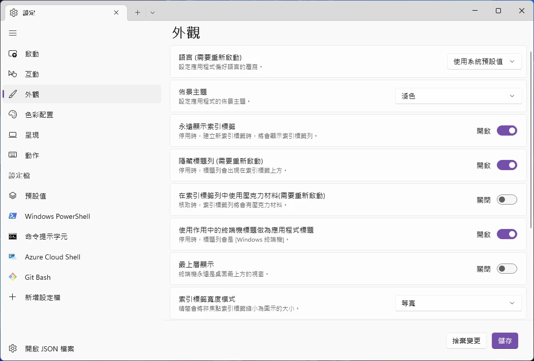Image resolution: width=534 pixels, height=361 pixels.
Task: Turn off the 永遠顯示索引標籤 toggle
Action: [507, 130]
